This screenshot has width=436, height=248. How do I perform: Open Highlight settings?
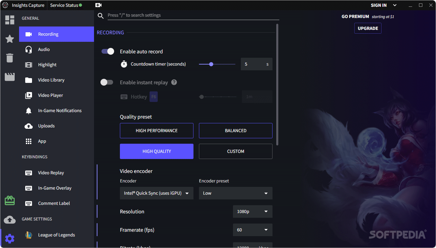click(57, 65)
